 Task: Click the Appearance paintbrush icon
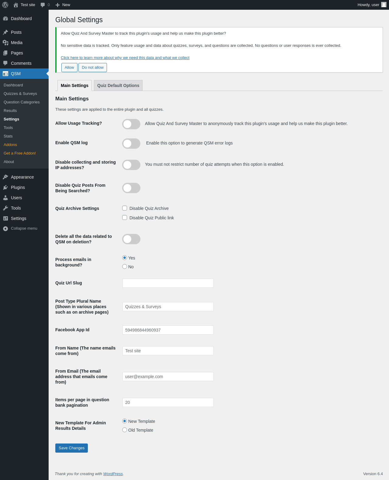coord(5,177)
